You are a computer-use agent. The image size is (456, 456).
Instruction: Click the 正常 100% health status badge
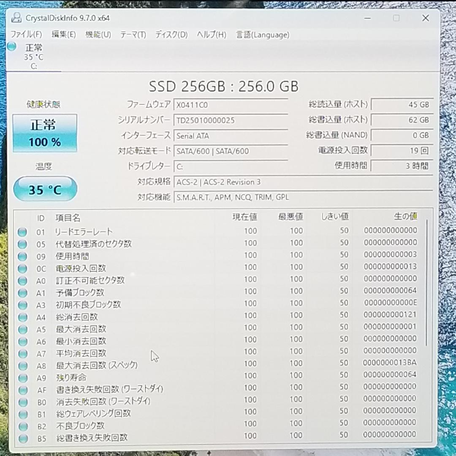tap(45, 132)
